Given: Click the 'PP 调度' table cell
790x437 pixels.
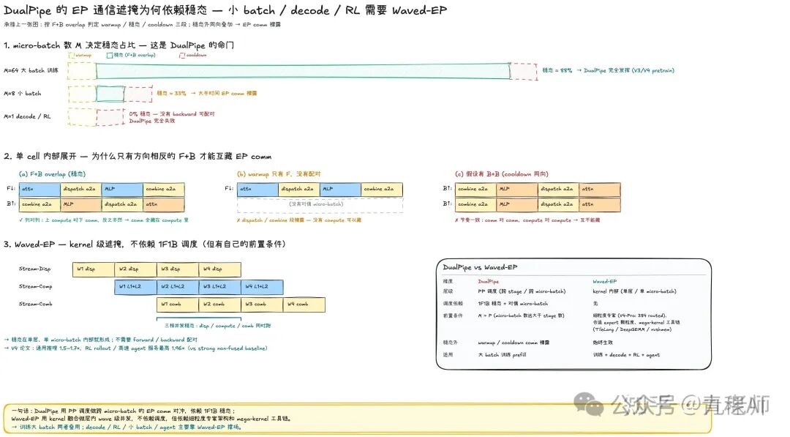Looking at the screenshot, I should 522,291.
